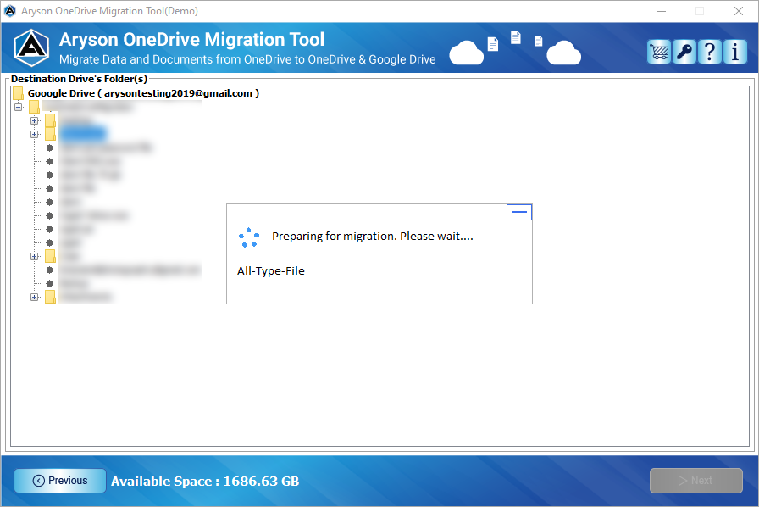Click the Available Space : 1686.63 GB text

(205, 482)
